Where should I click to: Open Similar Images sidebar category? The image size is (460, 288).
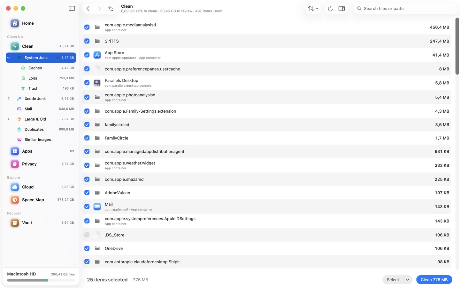41,140
